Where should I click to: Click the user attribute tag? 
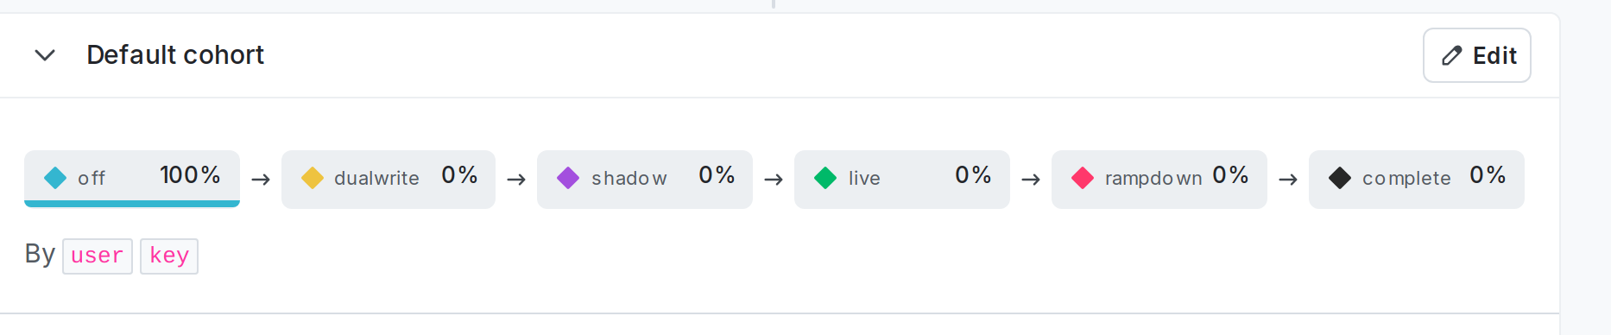click(98, 256)
